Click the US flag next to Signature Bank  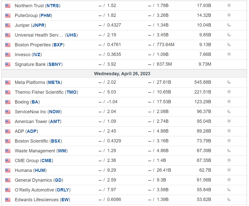click(x=8, y=64)
